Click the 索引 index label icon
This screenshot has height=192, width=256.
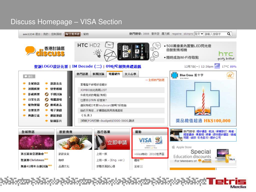point(29,76)
